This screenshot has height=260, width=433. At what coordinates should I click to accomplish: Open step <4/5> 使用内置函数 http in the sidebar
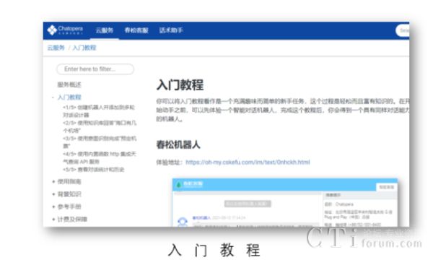(x=100, y=157)
